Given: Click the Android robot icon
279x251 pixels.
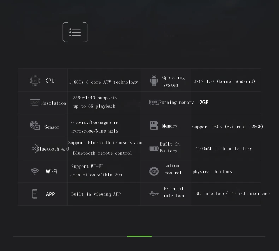Looking at the screenshot, I should (154, 81).
